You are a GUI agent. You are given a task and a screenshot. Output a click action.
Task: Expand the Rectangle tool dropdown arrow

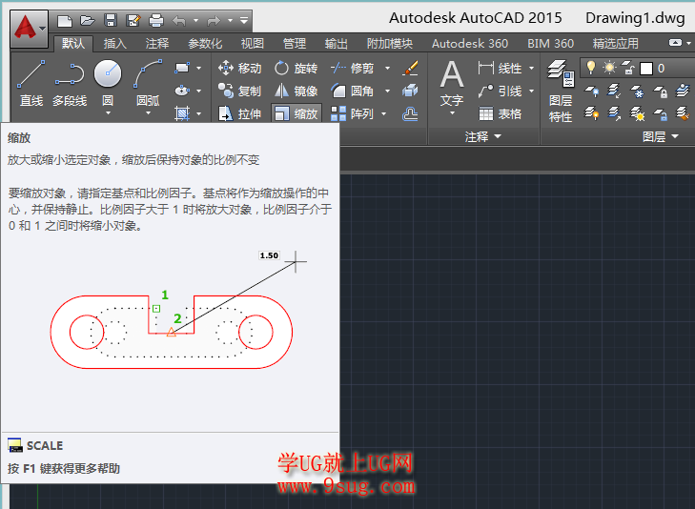point(198,69)
